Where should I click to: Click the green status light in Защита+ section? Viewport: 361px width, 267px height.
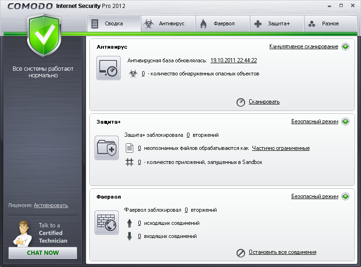[x=346, y=121]
